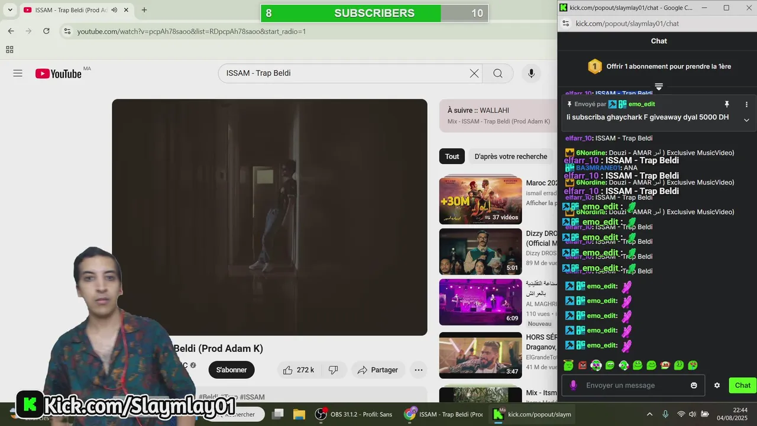View site information for youtube.com

pyautogui.click(x=67, y=31)
